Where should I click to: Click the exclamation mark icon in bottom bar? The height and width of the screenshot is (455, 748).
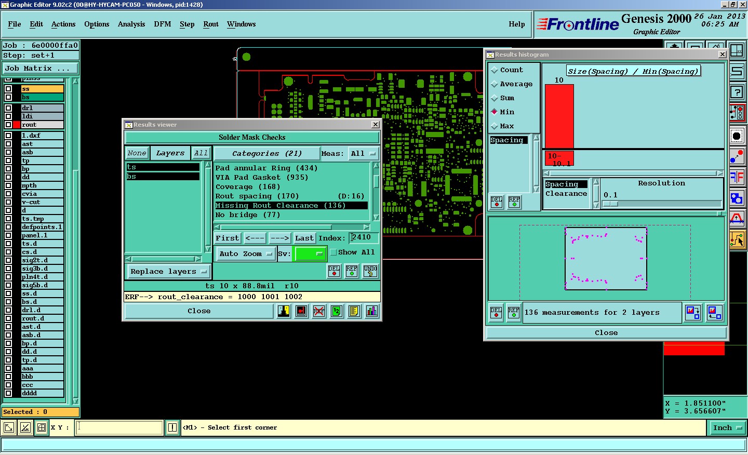click(172, 427)
